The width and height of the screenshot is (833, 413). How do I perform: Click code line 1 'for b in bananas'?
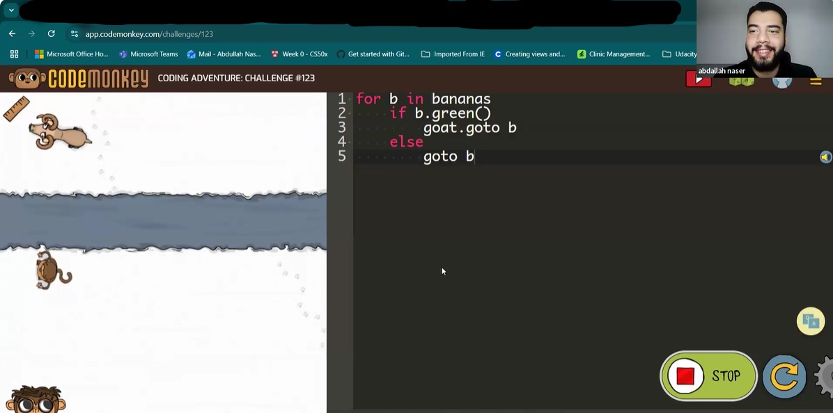(423, 99)
